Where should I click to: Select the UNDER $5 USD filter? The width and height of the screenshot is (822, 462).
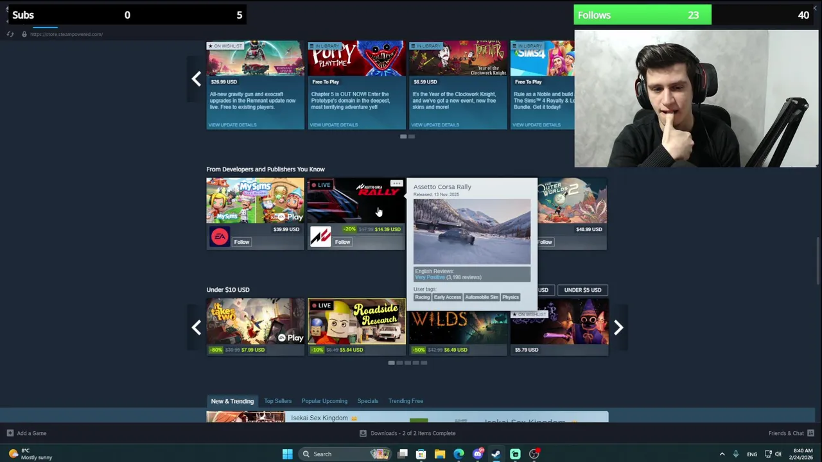(x=582, y=290)
